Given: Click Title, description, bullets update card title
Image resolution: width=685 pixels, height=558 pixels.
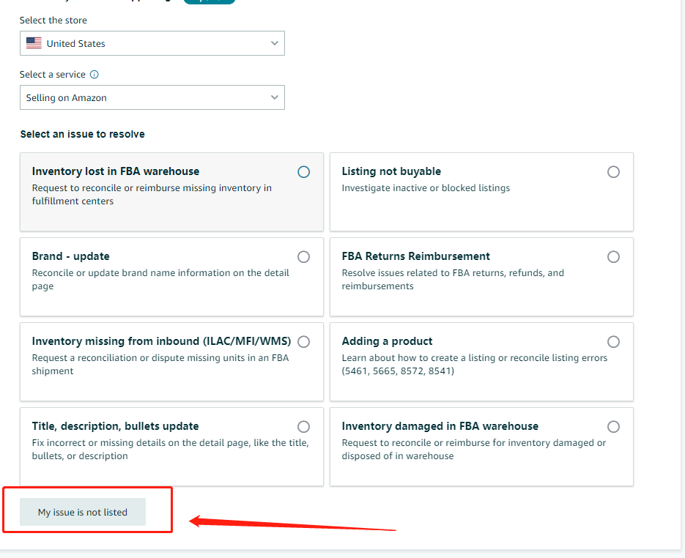Looking at the screenshot, I should (x=115, y=426).
